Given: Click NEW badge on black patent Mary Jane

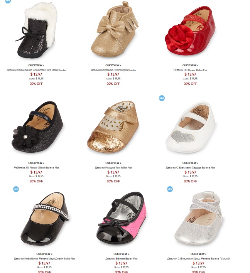Looking at the screenshot, I should click(16, 189).
